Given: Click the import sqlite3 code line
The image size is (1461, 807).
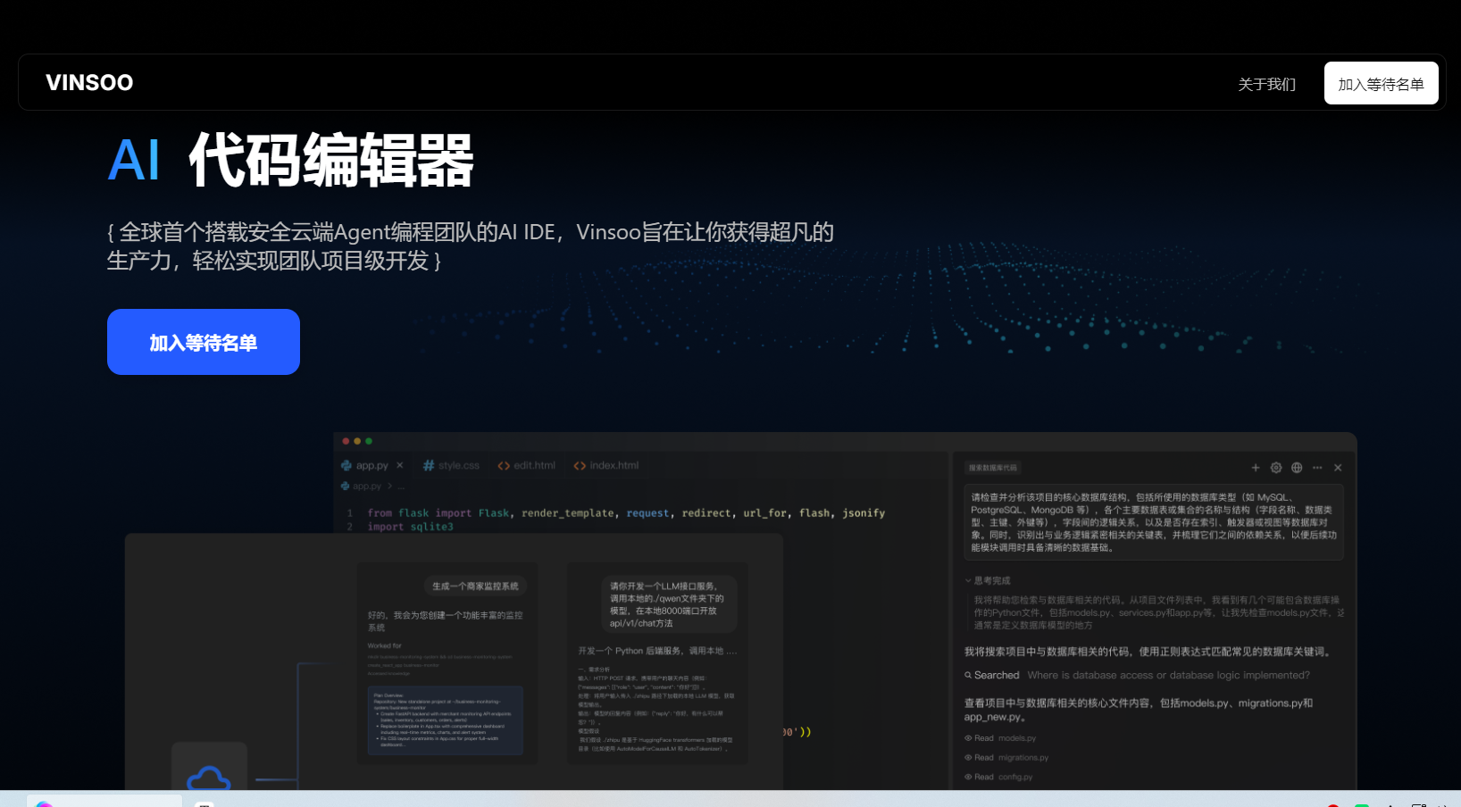Looking at the screenshot, I should [x=411, y=528].
